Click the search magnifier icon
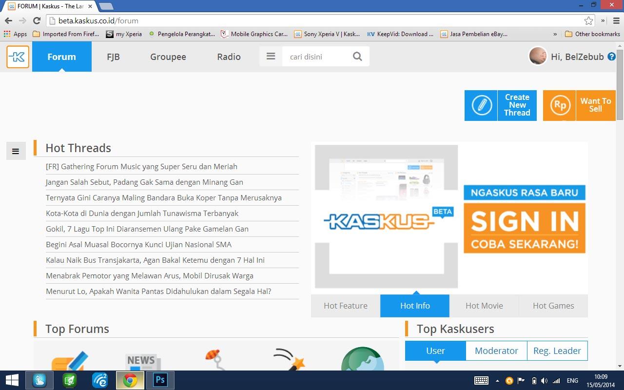624x390 pixels. point(357,57)
